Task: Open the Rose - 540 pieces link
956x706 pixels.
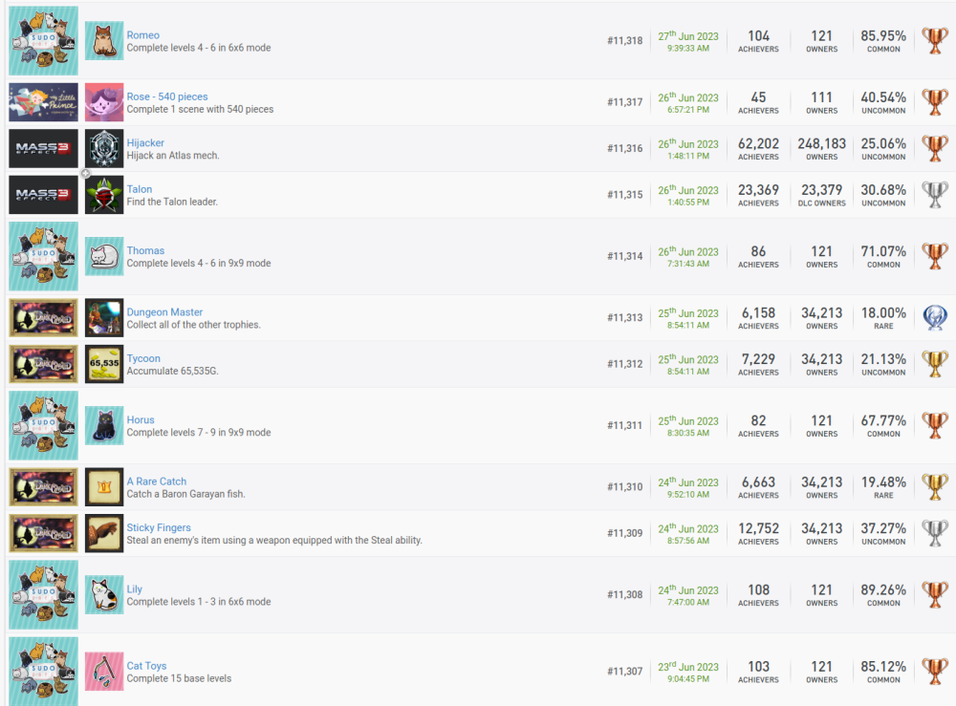Action: point(166,96)
